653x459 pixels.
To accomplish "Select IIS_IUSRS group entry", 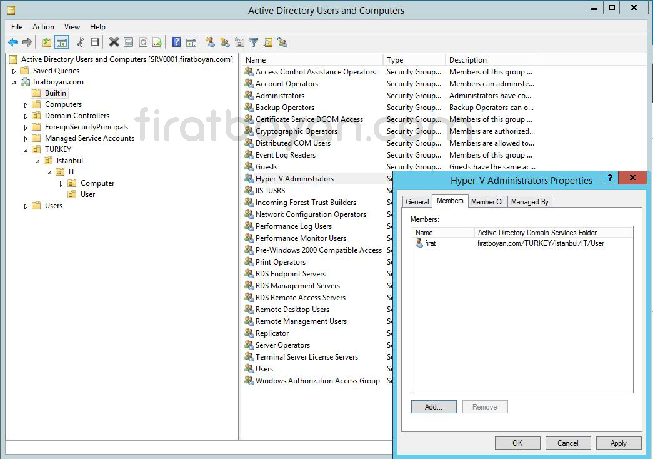I will [x=271, y=191].
